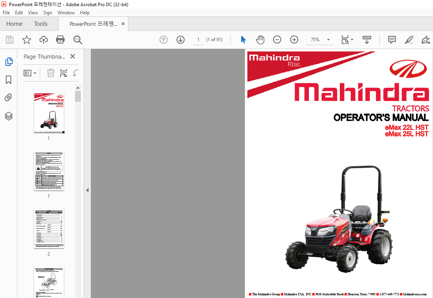Open the Find text magnifier tool
This screenshot has width=433, height=298.
pyautogui.click(x=78, y=40)
